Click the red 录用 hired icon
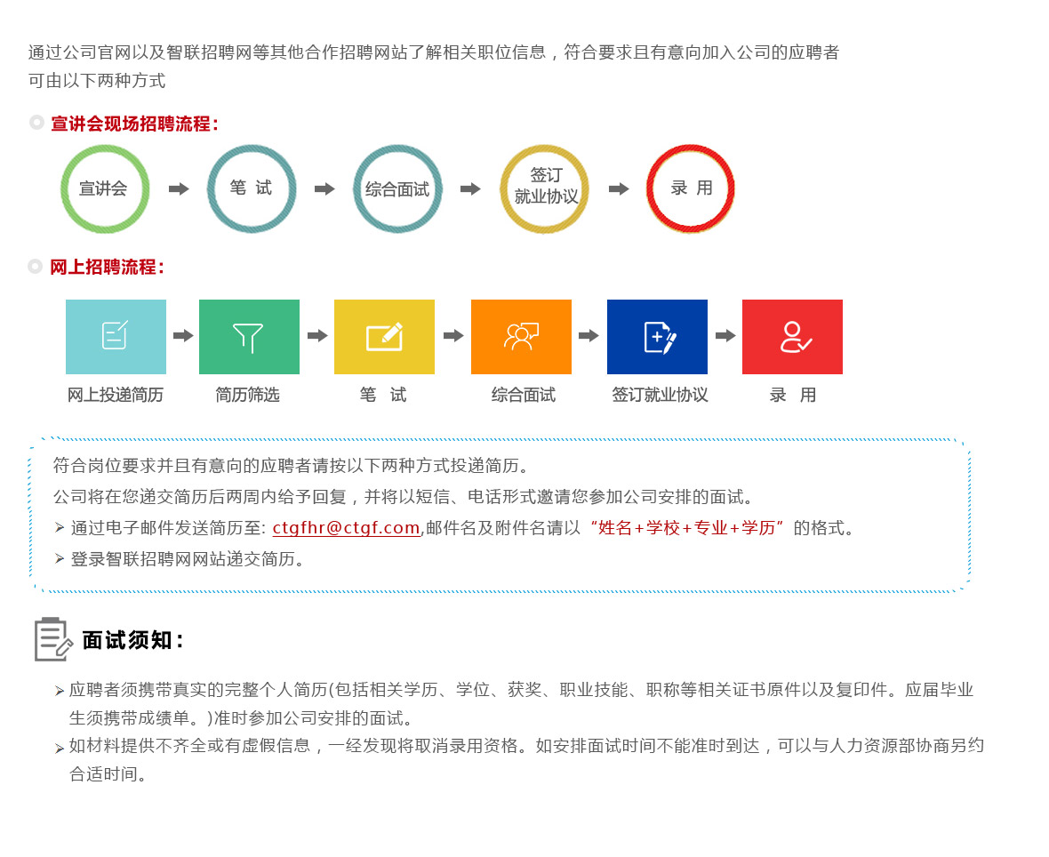Viewport: 1049px width, 857px height. point(792,337)
